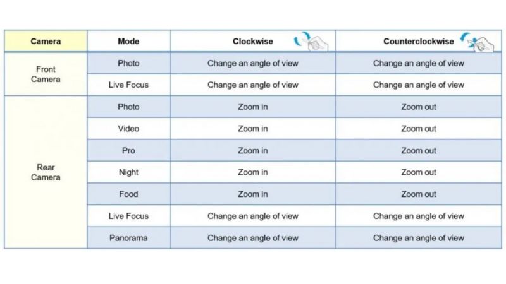Select the "Front Camera" row label
The width and height of the screenshot is (506, 284).
[46, 74]
